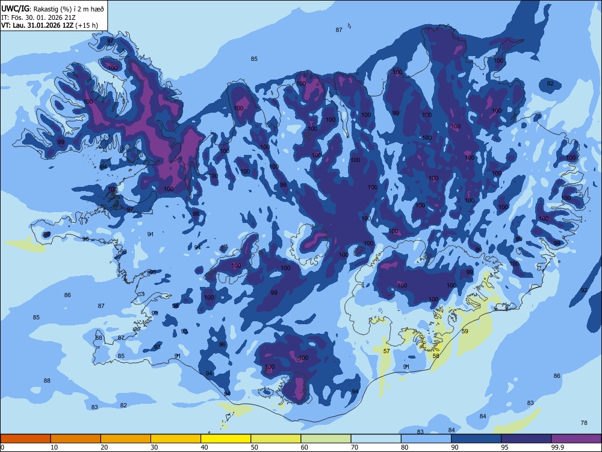Pick the 20–30% amber legend swatch

126,439
